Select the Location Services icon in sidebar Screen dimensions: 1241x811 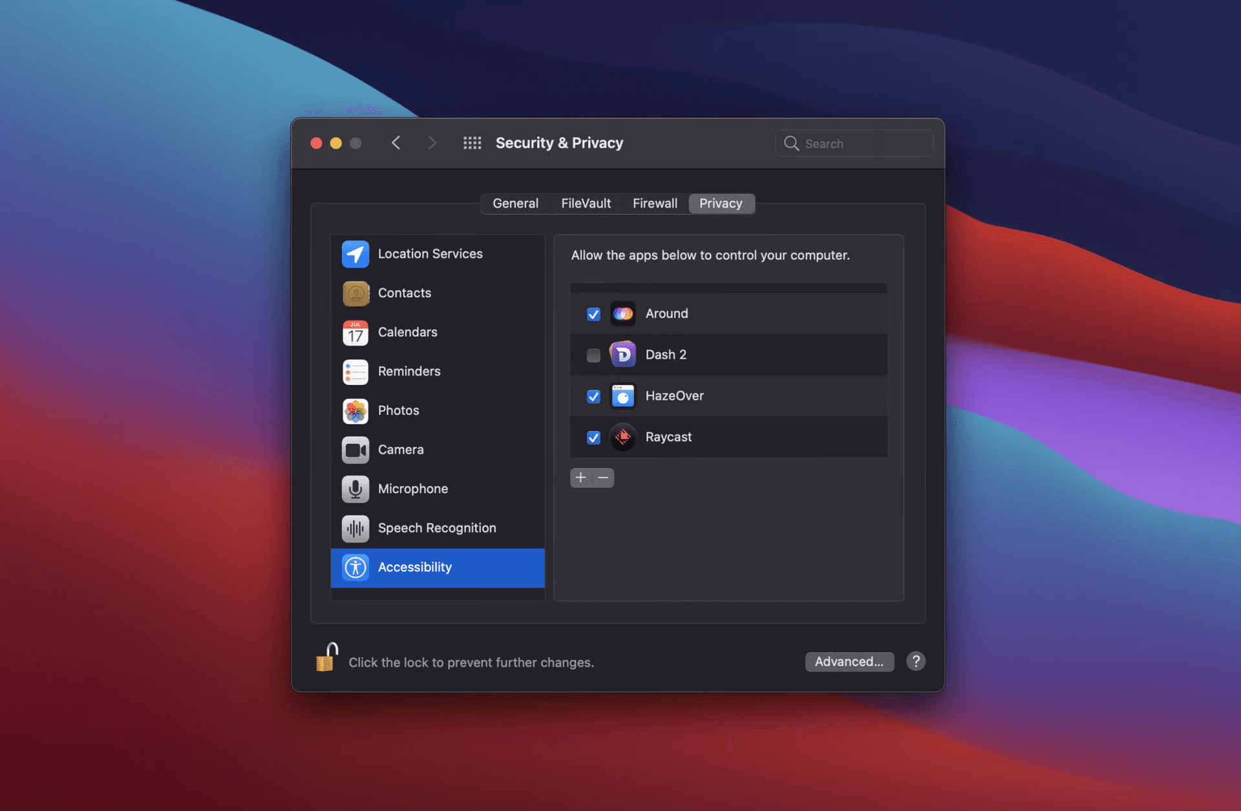[355, 253]
